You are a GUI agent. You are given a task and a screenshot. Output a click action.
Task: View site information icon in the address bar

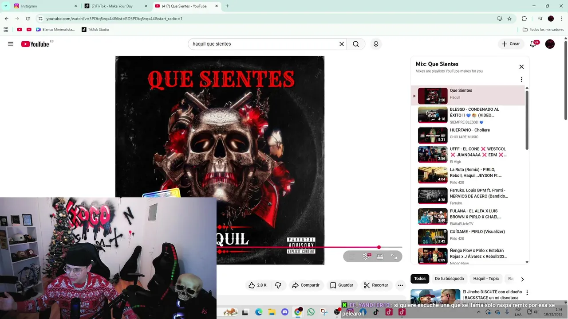(x=40, y=19)
